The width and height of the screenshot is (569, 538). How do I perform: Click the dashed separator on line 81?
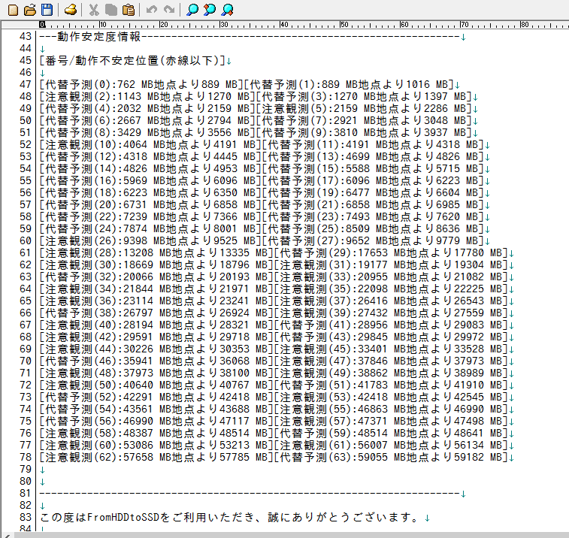pos(250,494)
